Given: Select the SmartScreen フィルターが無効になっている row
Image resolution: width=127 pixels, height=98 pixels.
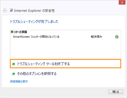Looking at the screenshot, I should pyautogui.click(x=66, y=37).
